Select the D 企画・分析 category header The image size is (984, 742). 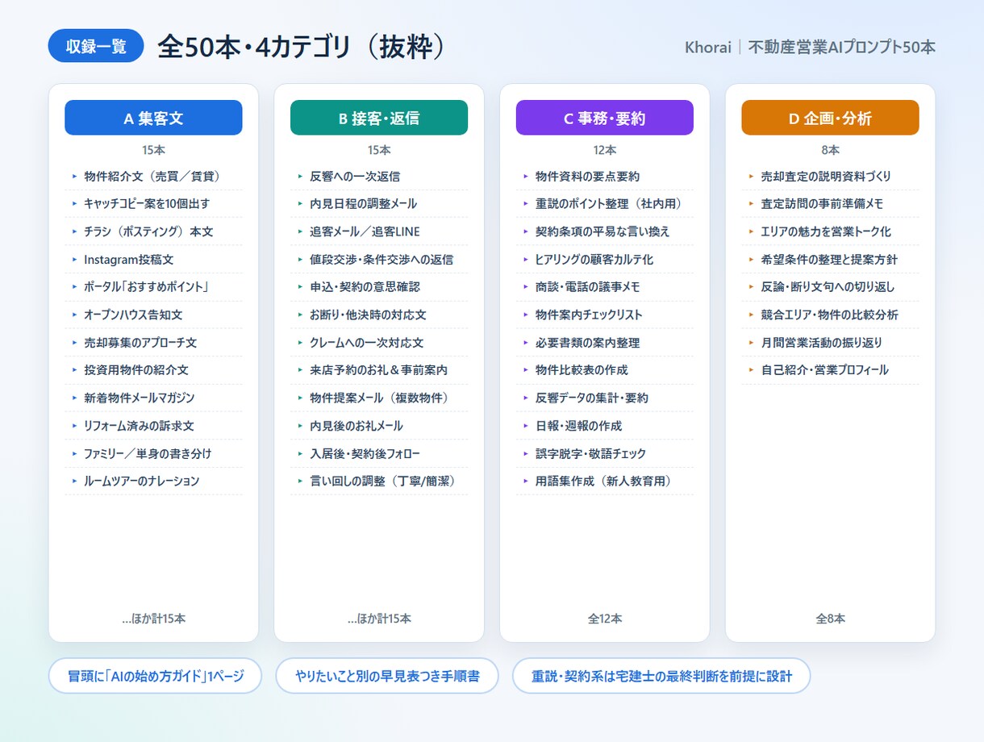click(831, 118)
